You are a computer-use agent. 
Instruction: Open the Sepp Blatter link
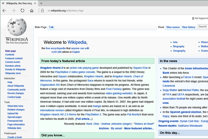[x=170, y=90]
